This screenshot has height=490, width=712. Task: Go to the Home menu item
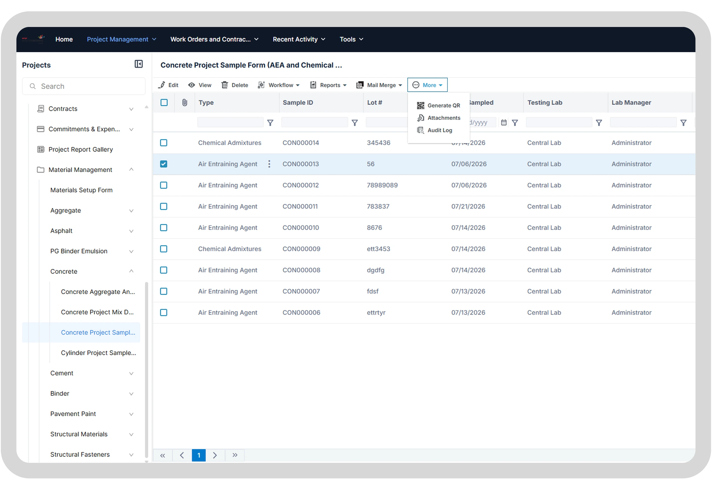[64, 39]
